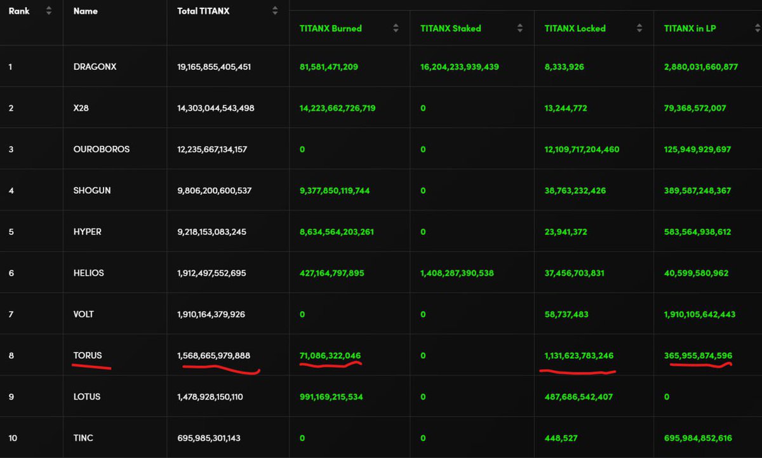Click the Name column header
The image size is (762, 458).
coord(84,11)
